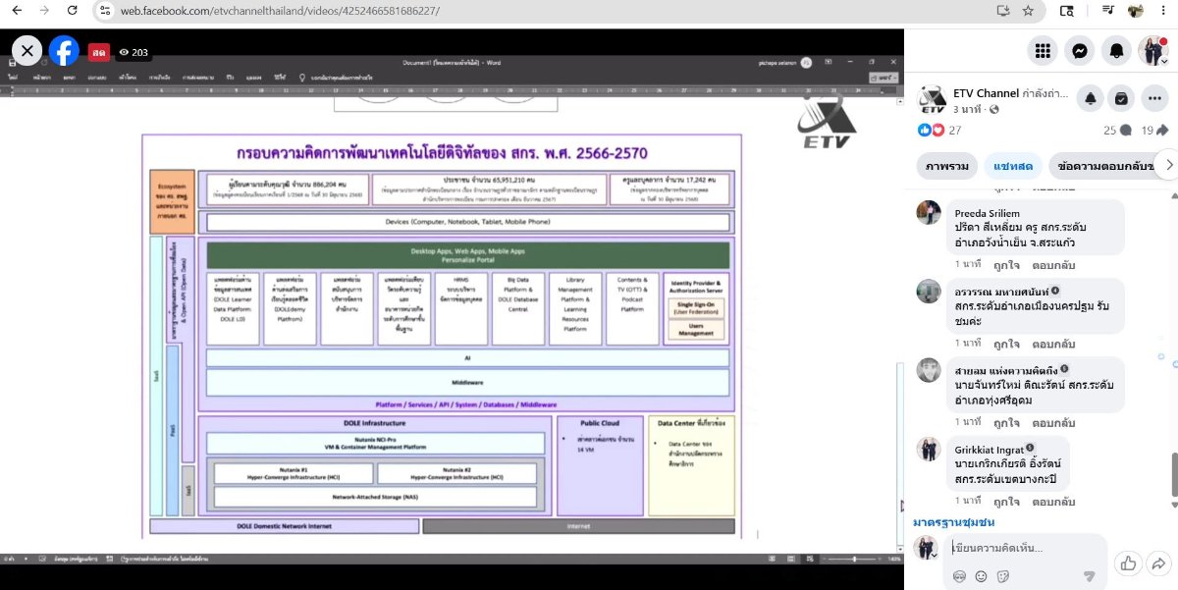The image size is (1178, 590).
Task: Bookmark this page with star icon
Action: 1028,11
